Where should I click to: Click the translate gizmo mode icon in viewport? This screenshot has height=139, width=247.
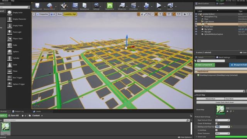(x=139, y=14)
